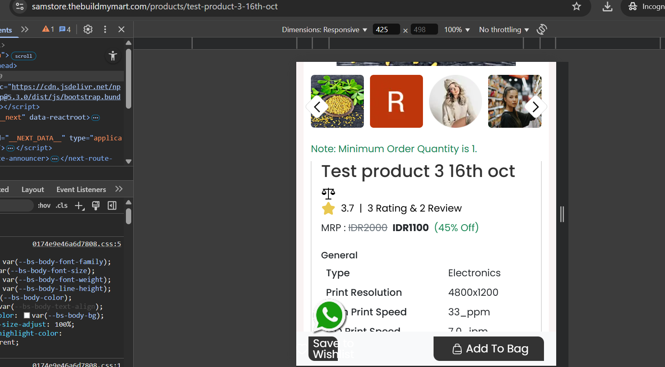The width and height of the screenshot is (665, 367).
Task: Click the Minimum Order Quantity note
Action: pos(394,149)
